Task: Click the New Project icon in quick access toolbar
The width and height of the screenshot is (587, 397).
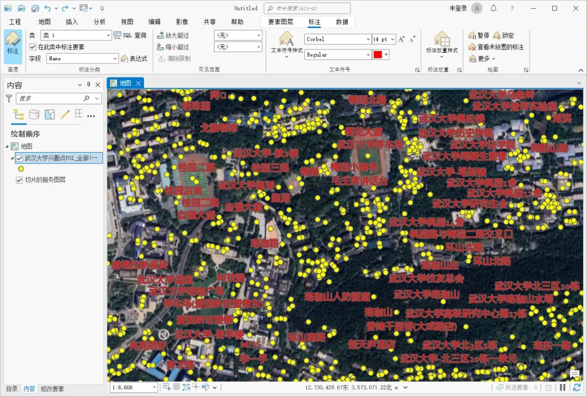Action: click(x=8, y=8)
